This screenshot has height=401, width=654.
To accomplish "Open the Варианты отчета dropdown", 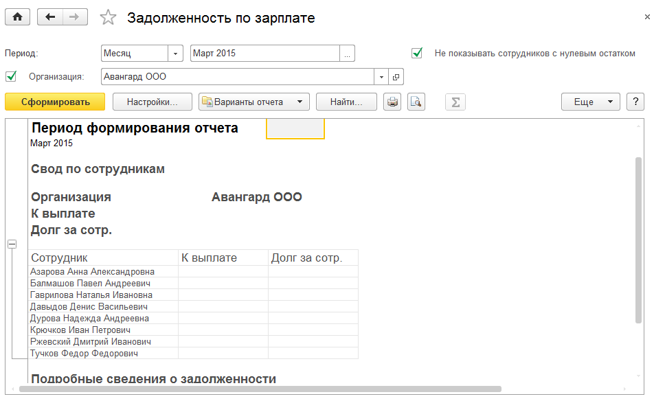I will (254, 102).
